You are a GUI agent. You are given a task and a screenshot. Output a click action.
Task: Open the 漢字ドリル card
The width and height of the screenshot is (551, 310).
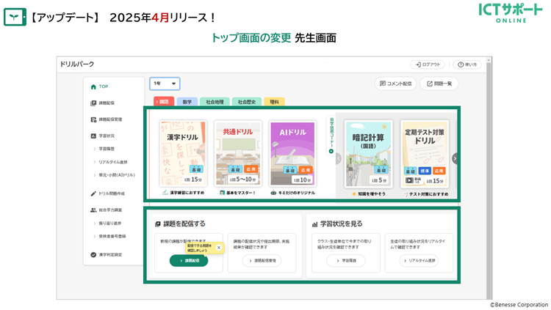click(x=184, y=154)
